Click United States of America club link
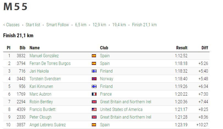This screenshot has width=223, height=129. click(x=121, y=110)
